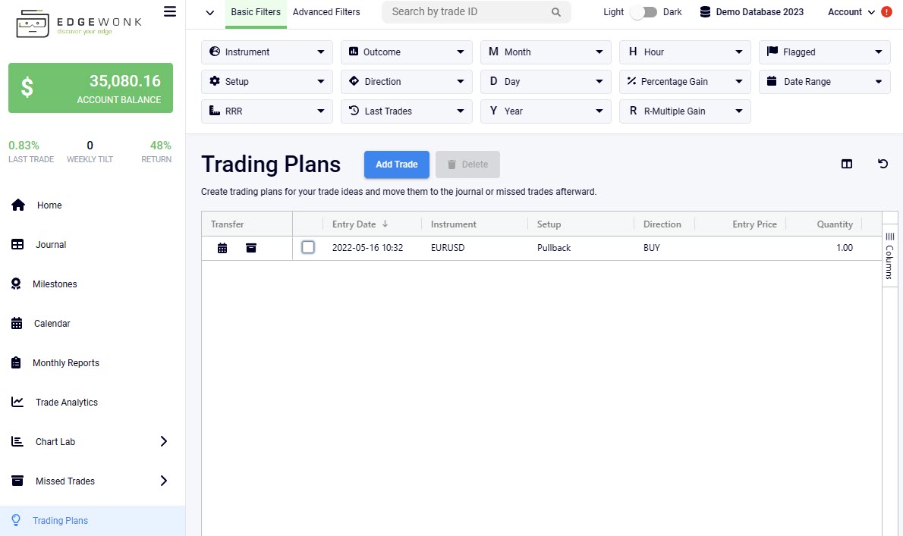Open the Setup filter dropdown
The image size is (903, 536).
pos(266,82)
